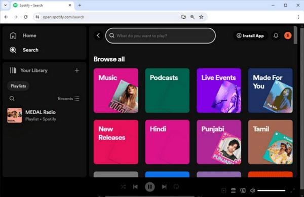Open Recents sort dropdown

68,99
